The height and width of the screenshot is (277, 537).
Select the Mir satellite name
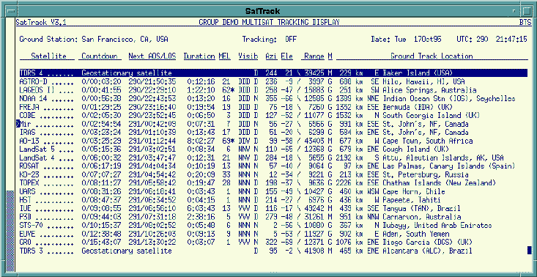pos(26,124)
